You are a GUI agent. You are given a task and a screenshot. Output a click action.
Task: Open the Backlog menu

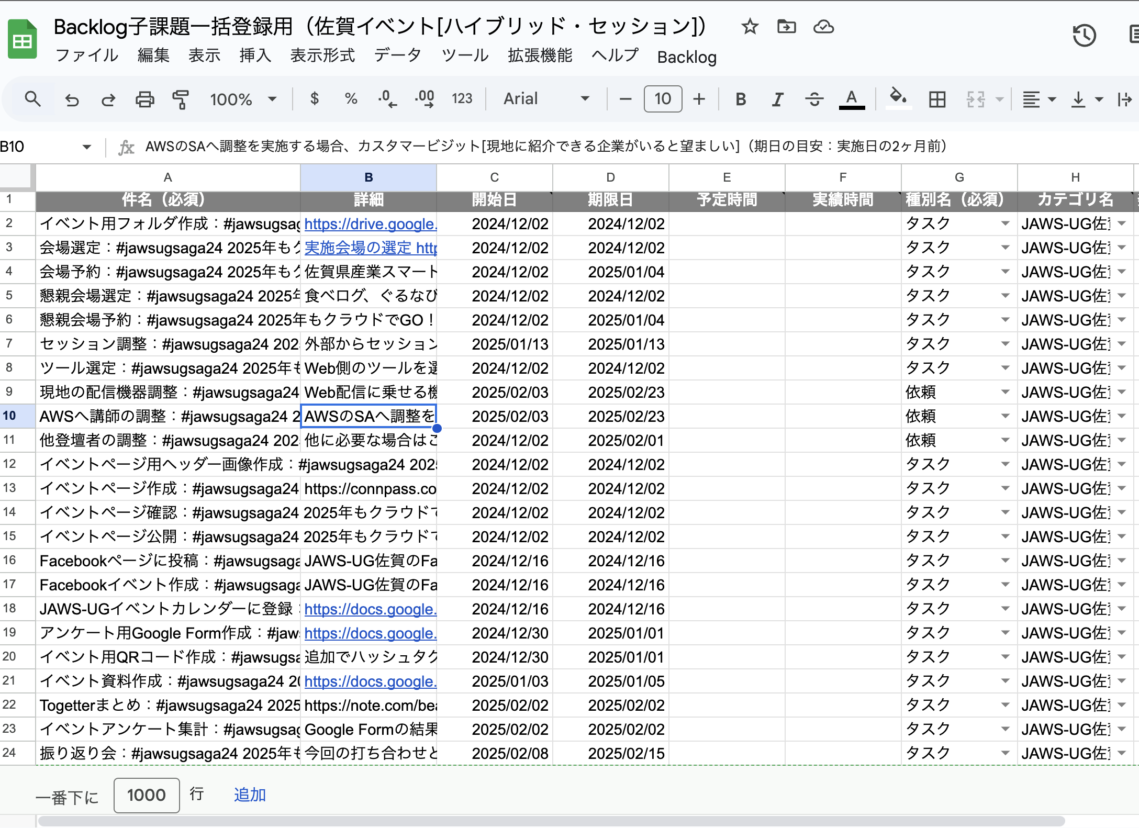(x=687, y=57)
